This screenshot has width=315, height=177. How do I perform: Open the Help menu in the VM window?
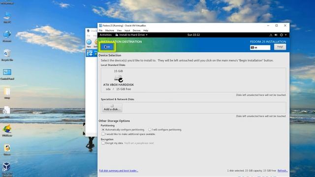(x=146, y=30)
